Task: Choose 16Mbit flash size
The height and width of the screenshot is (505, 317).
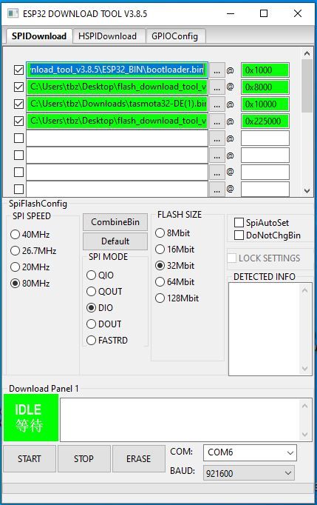Action: (x=175, y=250)
